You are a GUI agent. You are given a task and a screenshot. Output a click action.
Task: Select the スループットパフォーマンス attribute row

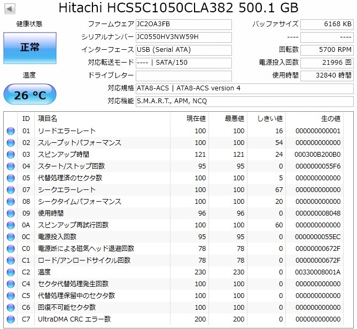coord(175,143)
